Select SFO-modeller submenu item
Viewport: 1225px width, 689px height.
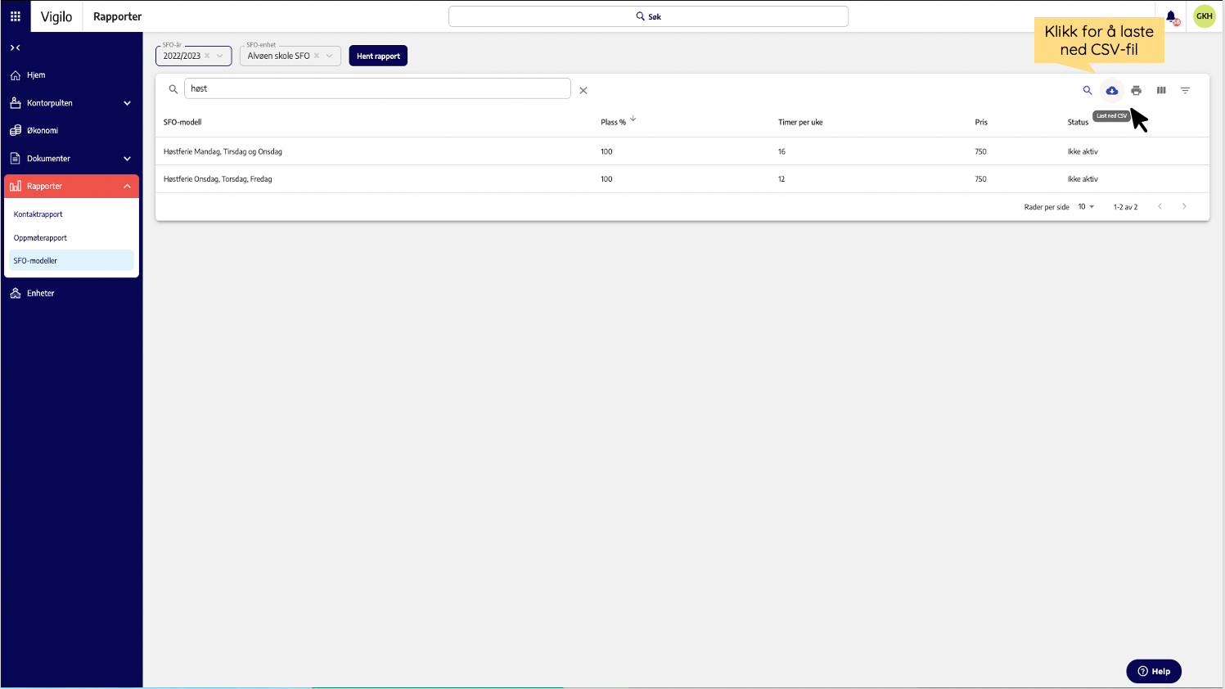(71, 260)
